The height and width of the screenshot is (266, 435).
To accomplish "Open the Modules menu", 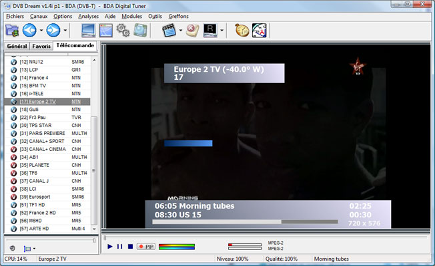I will pyautogui.click(x=132, y=17).
